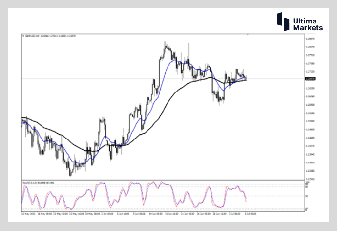
Task: Click the 2 Jun 00:00 time label
Action: coord(107,214)
